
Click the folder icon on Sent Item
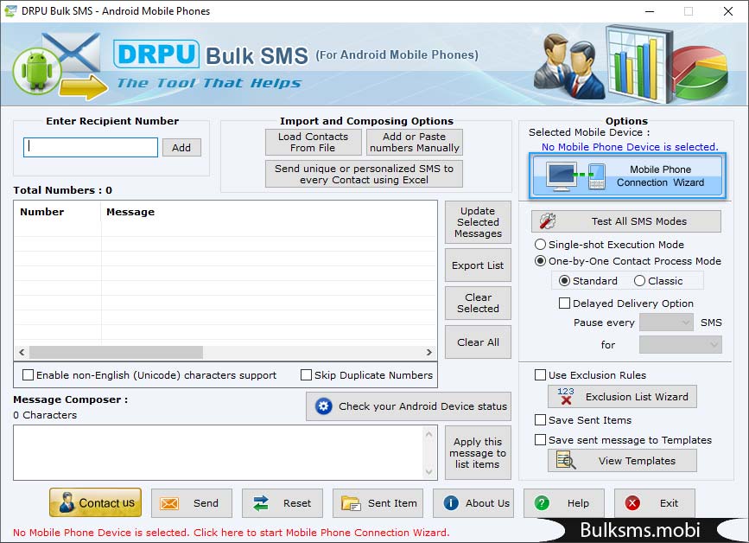tap(351, 503)
